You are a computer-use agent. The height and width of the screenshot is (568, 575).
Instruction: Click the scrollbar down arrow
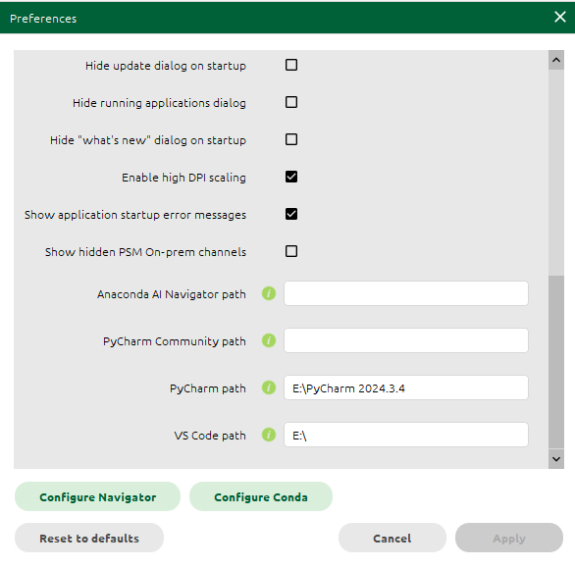click(556, 459)
